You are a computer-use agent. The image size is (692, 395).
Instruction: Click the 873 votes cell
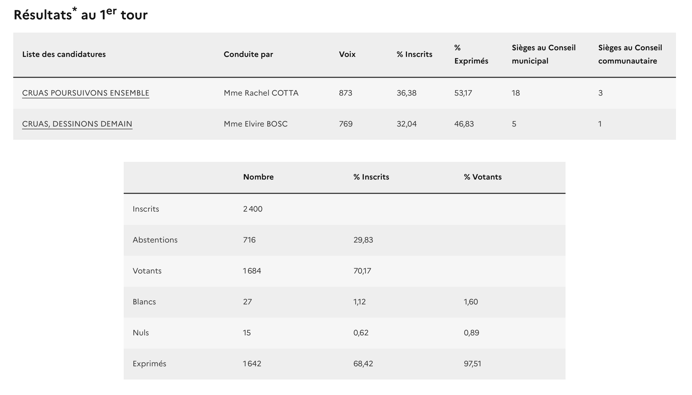point(345,93)
